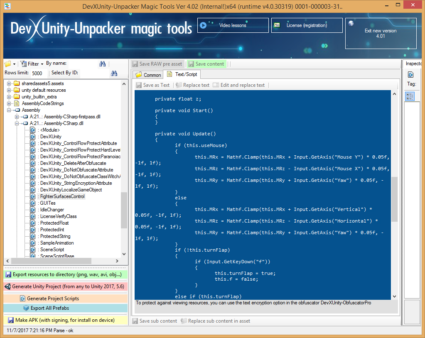Click Save content toolbar button
Viewport: 425px width, 338px height.
coord(206,64)
